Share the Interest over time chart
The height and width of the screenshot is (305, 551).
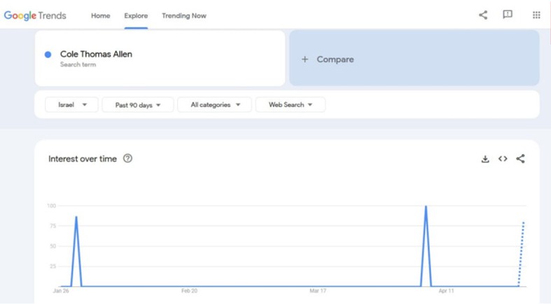tap(520, 159)
